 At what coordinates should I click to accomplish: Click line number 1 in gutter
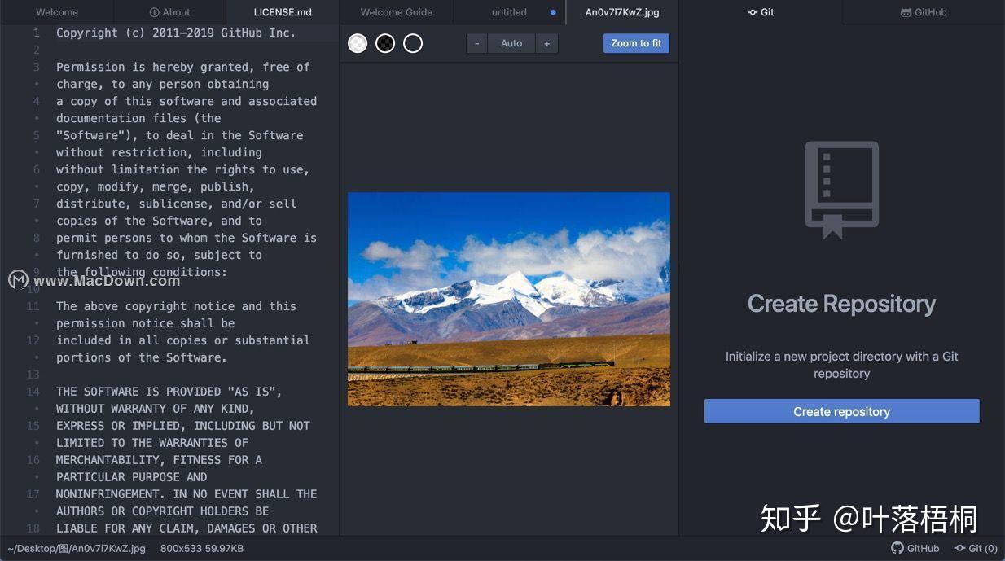(36, 33)
